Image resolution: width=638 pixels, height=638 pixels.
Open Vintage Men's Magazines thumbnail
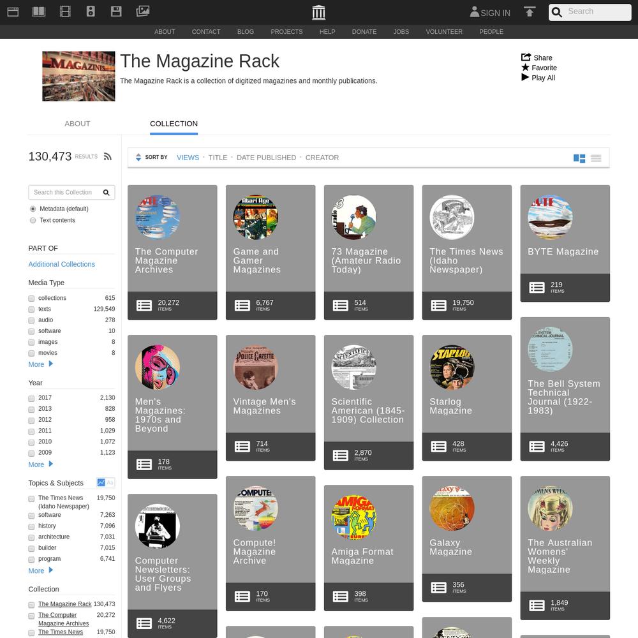pos(256,367)
